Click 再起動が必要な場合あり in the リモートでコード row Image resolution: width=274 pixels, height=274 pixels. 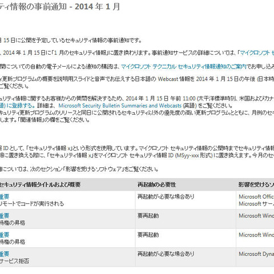coord(166,196)
